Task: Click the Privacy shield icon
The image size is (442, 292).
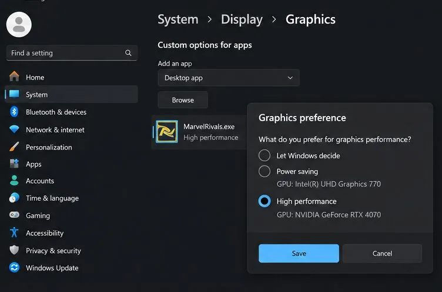Action: [x=14, y=250]
